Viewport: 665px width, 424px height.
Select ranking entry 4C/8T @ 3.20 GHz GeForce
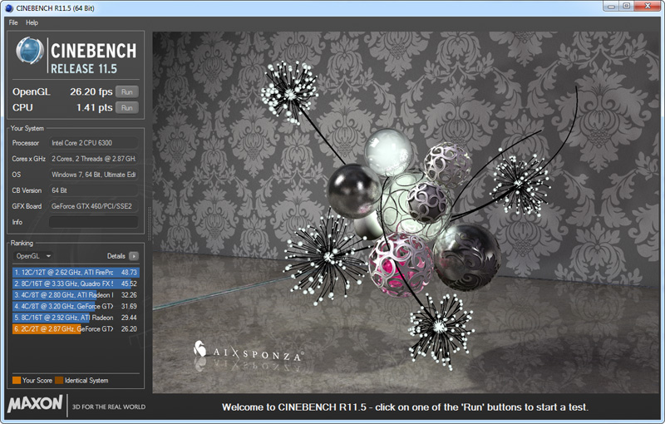click(76, 306)
